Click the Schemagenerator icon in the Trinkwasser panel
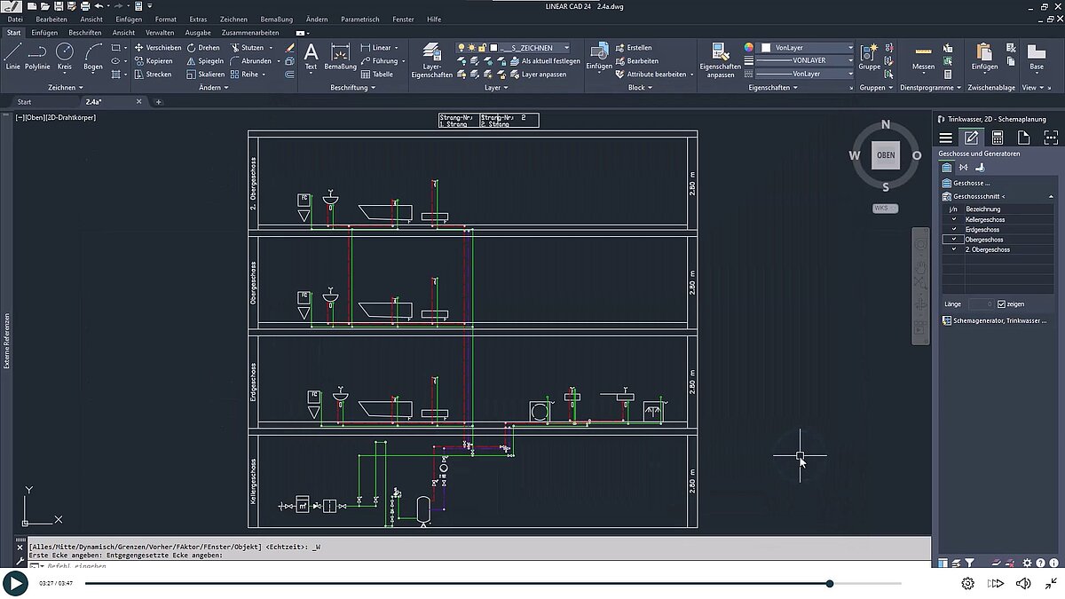Image resolution: width=1065 pixels, height=599 pixels. (x=946, y=320)
